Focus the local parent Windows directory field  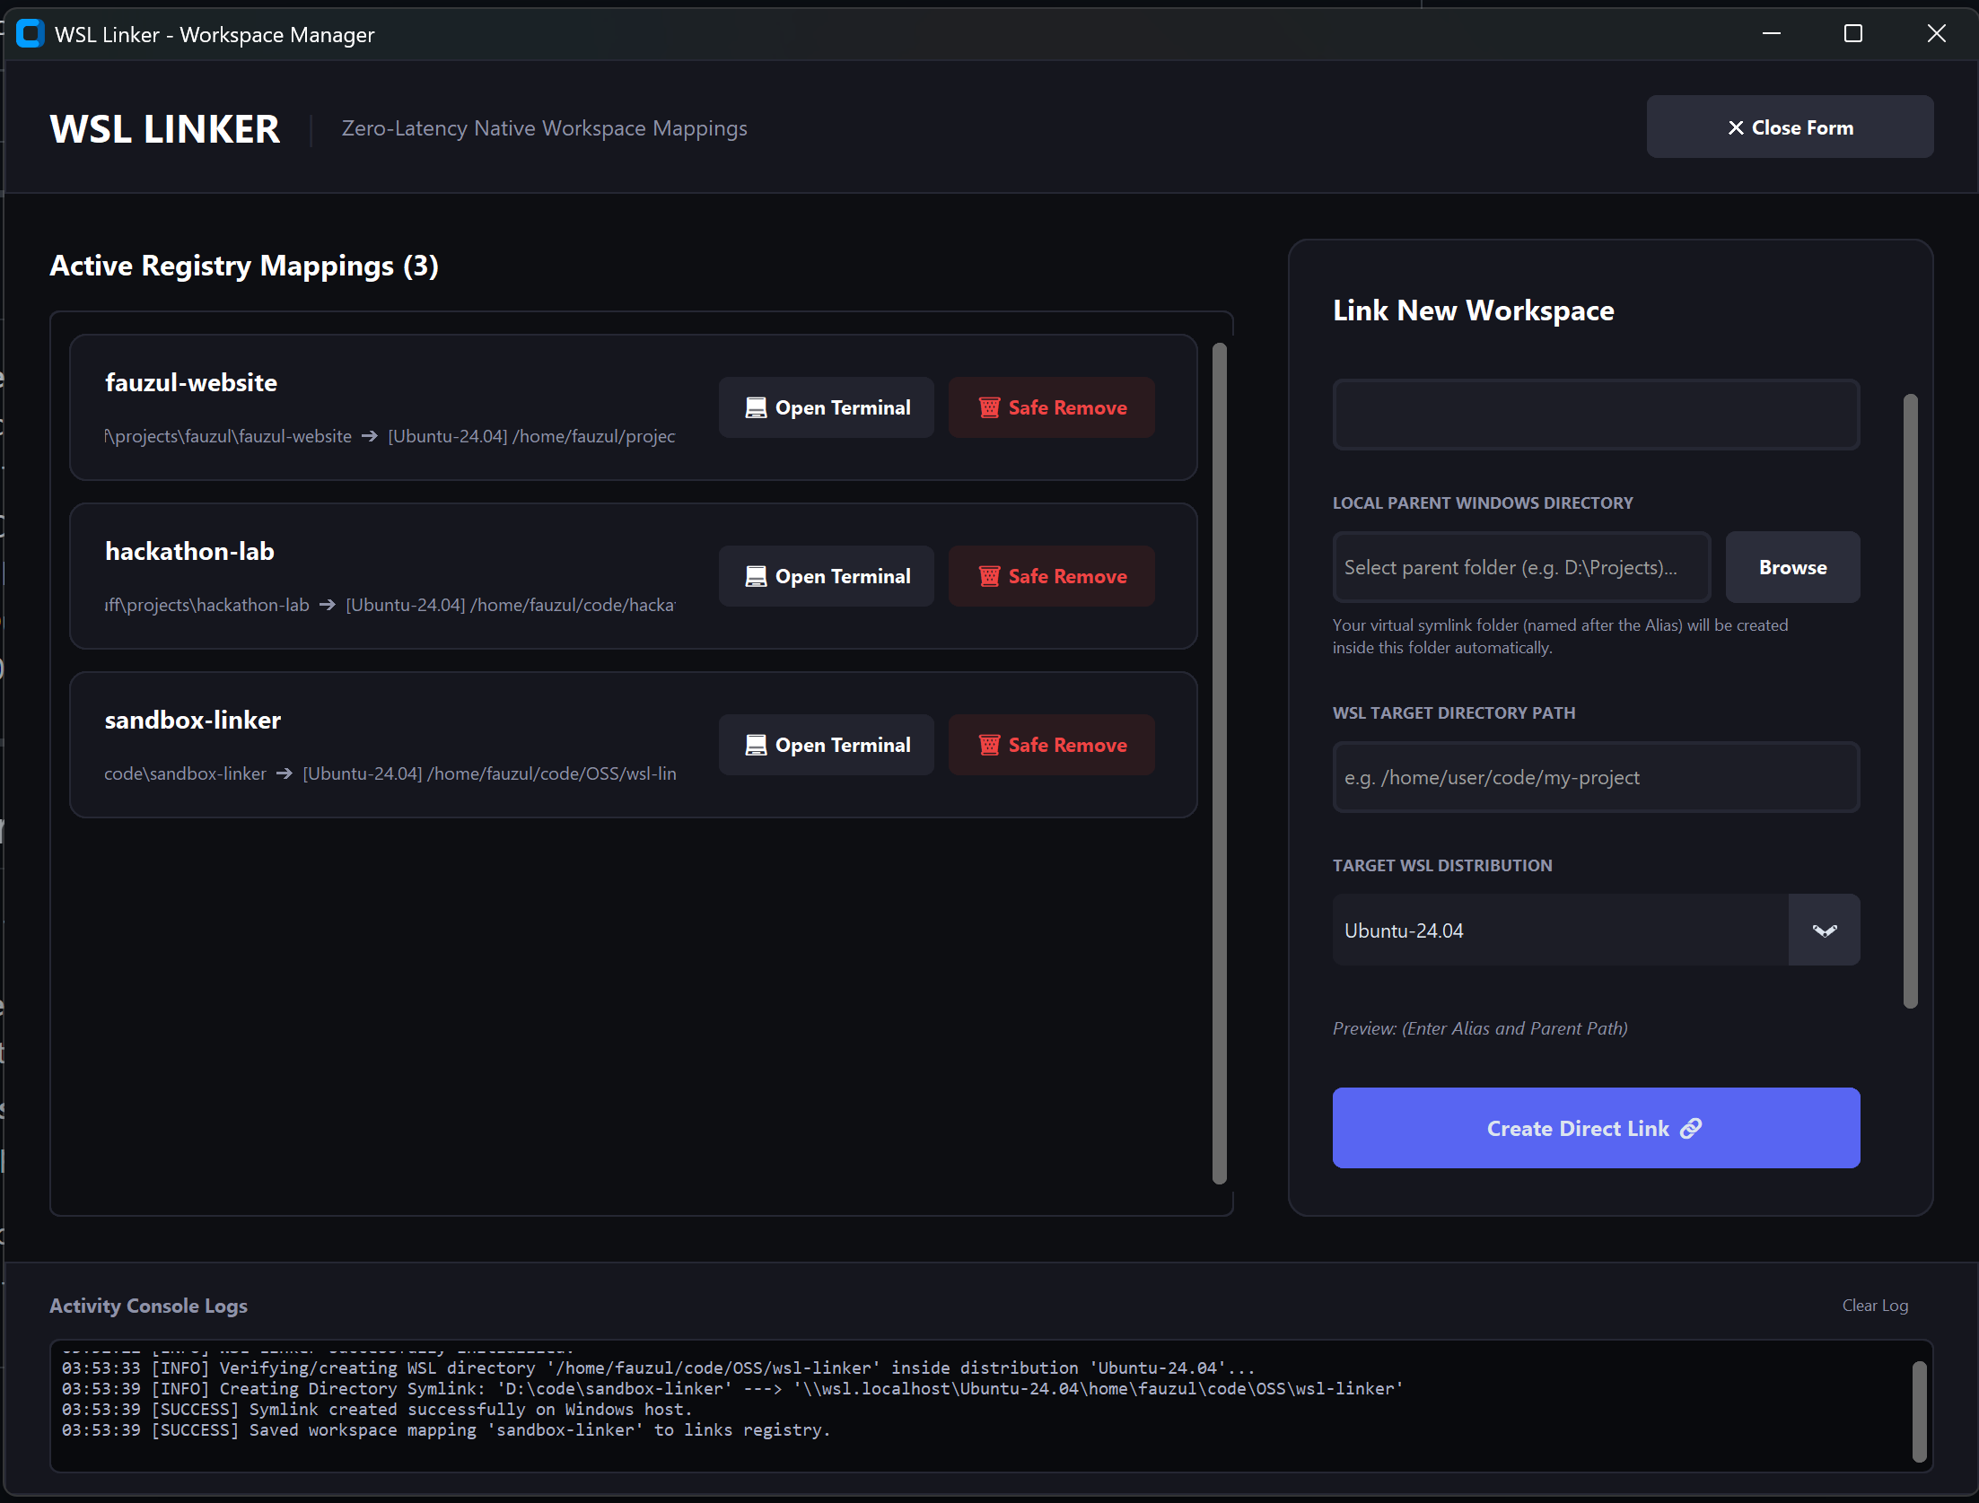[1521, 567]
